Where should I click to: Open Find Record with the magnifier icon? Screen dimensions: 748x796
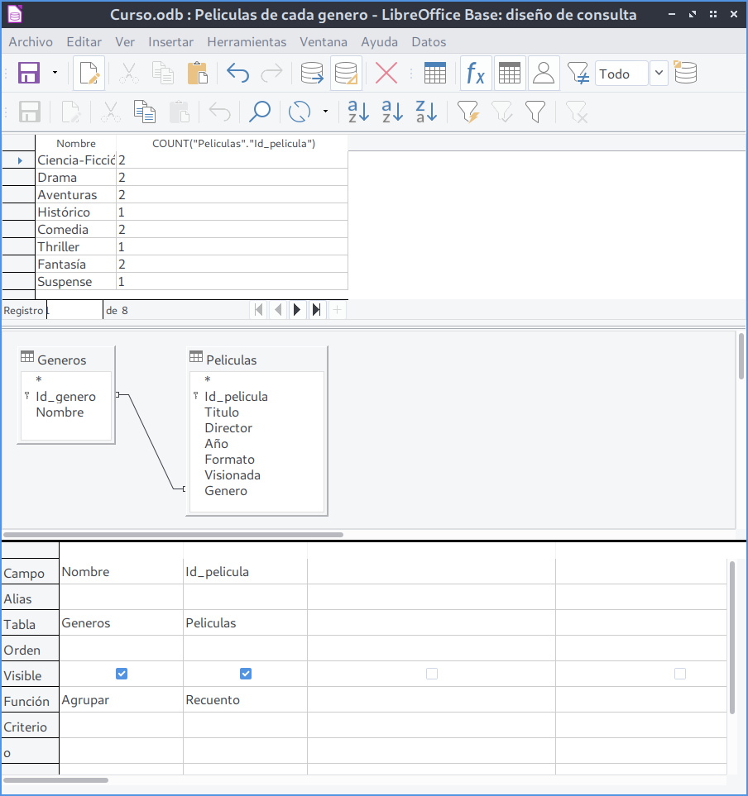(260, 112)
